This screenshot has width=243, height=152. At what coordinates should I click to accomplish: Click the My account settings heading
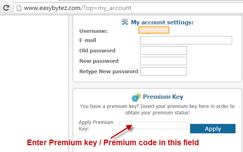162,22
